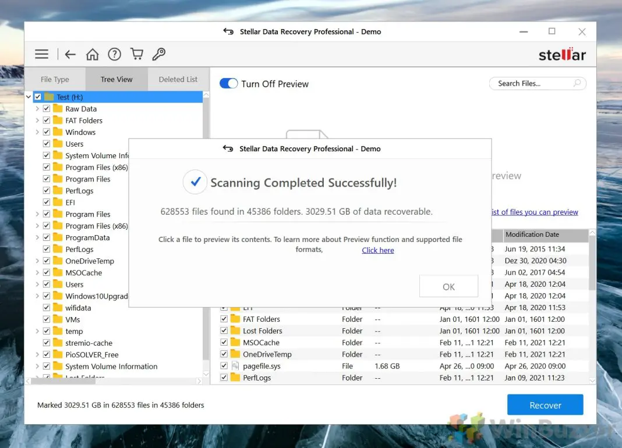Click the Activation key icon
The height and width of the screenshot is (448, 622).
(159, 54)
